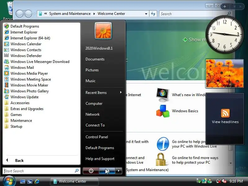
Task: Open Windows Photo Gallery icon
Action: [x=7, y=91]
